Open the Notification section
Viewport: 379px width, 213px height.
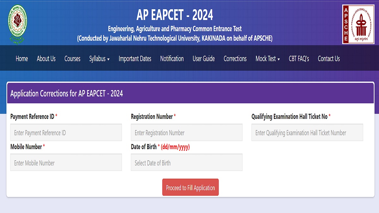pos(172,59)
